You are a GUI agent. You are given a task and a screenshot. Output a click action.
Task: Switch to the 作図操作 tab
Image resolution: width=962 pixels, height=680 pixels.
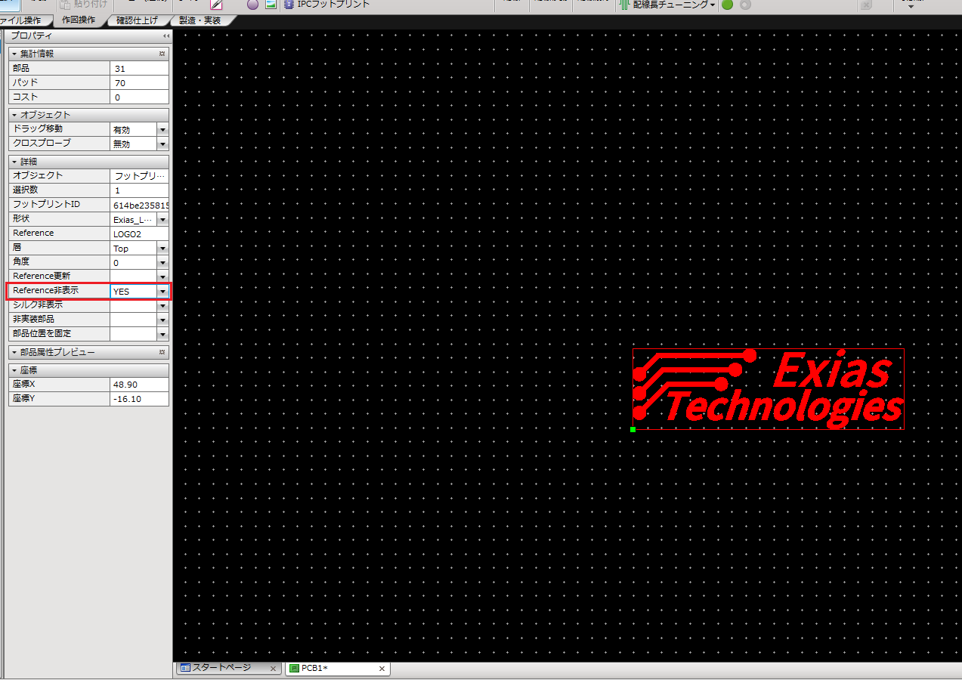click(79, 20)
